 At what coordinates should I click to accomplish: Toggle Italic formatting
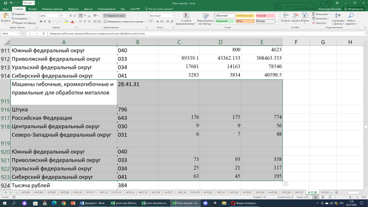coord(45,22)
